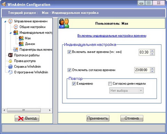
Task: Open the Нет выбора dropdown
Action: [x=126, y=91]
